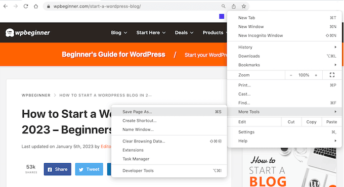Choose Find... in the menu
This screenshot has height=187, width=344.
click(x=284, y=103)
